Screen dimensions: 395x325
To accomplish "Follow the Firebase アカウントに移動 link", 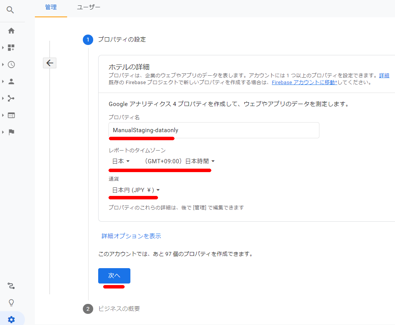I will point(304,82).
